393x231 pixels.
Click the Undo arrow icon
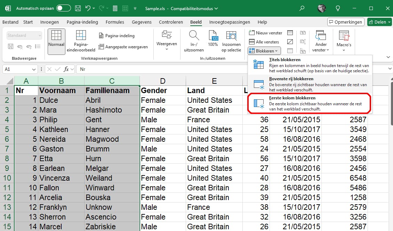click(x=88, y=8)
